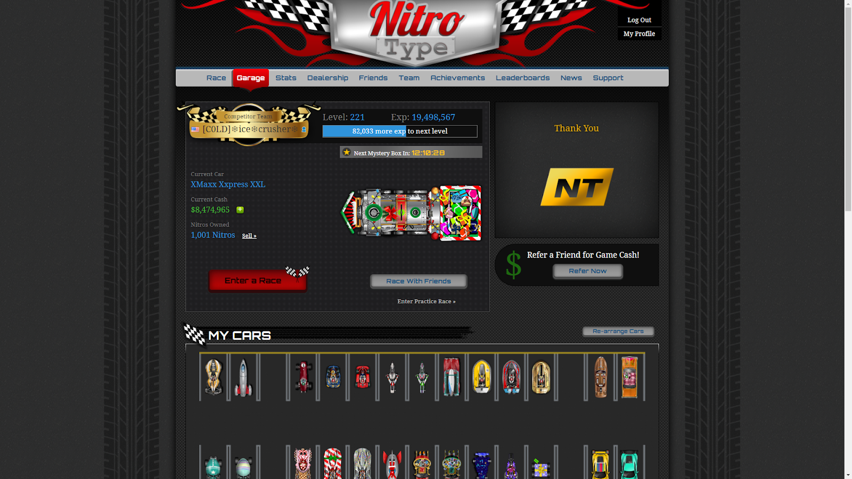
Task: Click the 1,001 Nitros value
Action: click(213, 235)
